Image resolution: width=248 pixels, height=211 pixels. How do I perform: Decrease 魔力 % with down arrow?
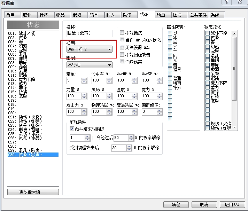point(159,97)
